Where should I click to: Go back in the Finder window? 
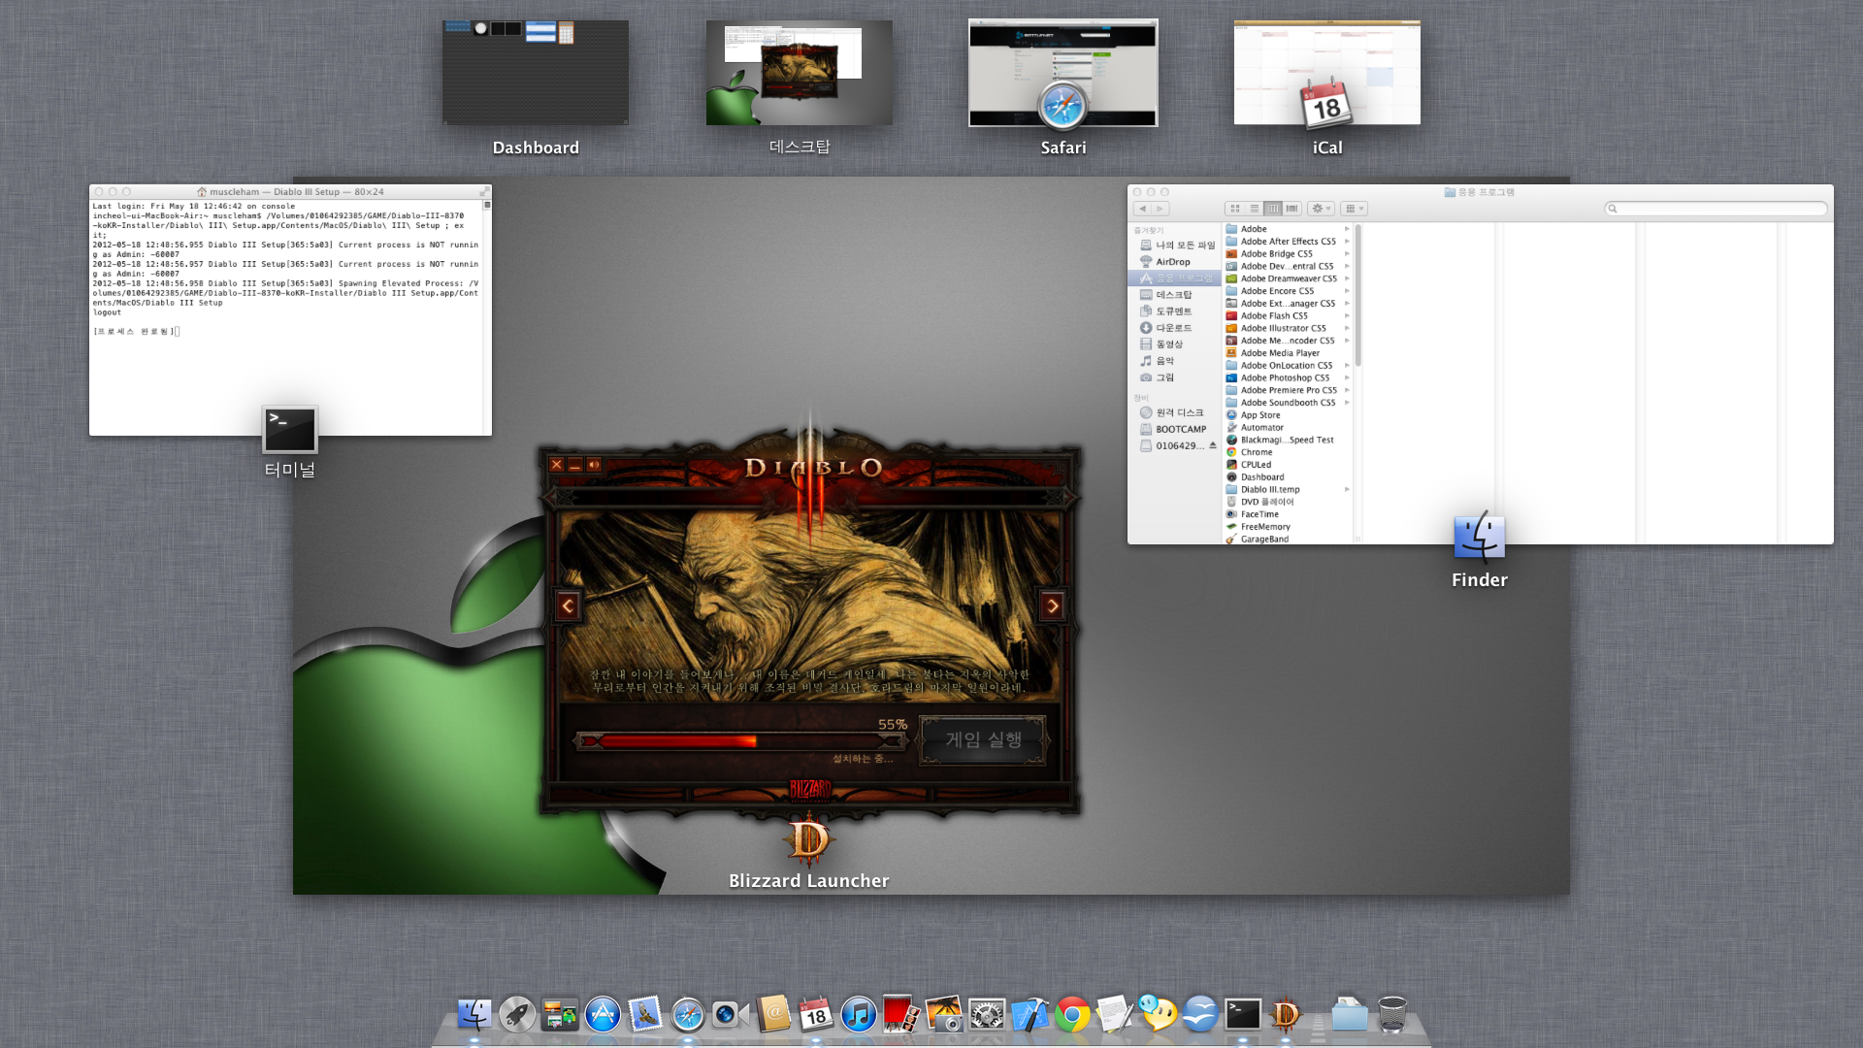pyautogui.click(x=1142, y=209)
